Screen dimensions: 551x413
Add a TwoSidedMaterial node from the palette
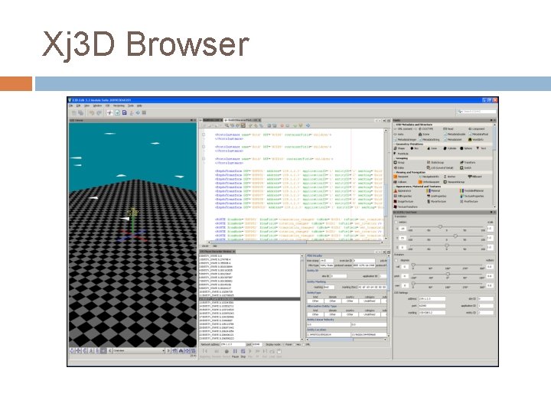(472, 190)
